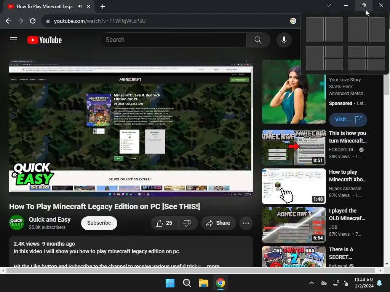The height and width of the screenshot is (292, 390).
Task: Click the Google icon in address bar
Action: pos(293,21)
